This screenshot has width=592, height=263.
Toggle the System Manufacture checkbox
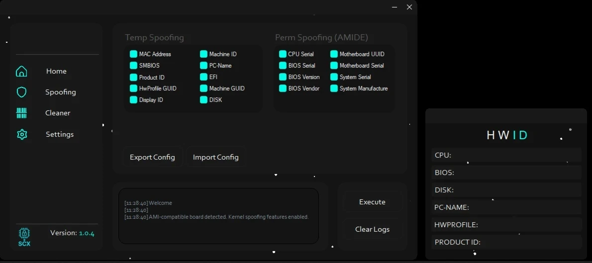tap(334, 88)
